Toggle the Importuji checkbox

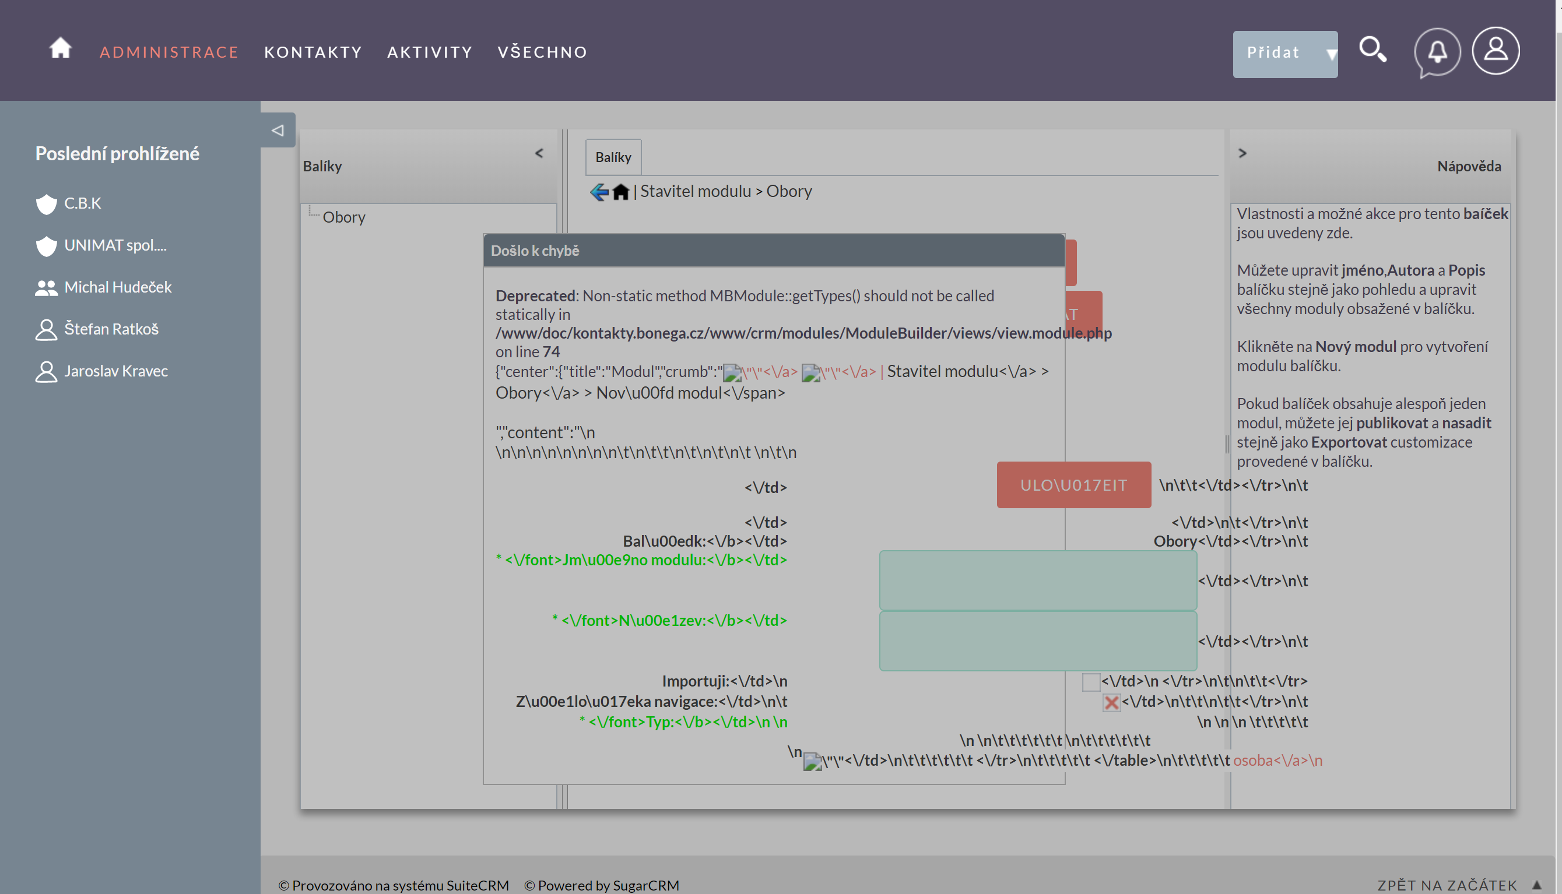(1090, 681)
